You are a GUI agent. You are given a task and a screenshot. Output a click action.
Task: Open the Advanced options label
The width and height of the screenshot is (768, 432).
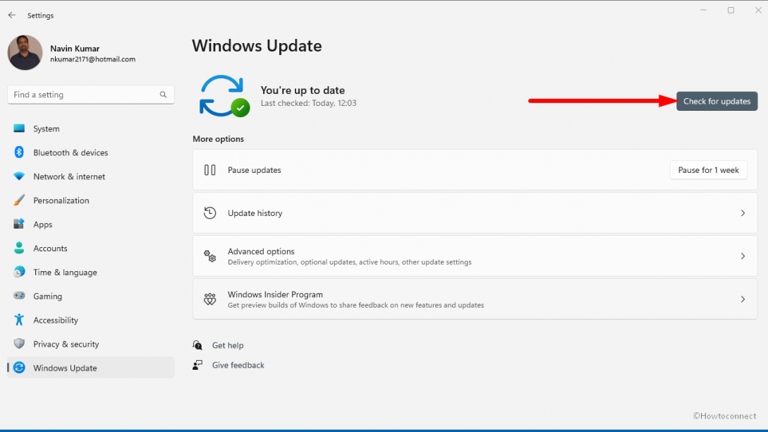261,251
